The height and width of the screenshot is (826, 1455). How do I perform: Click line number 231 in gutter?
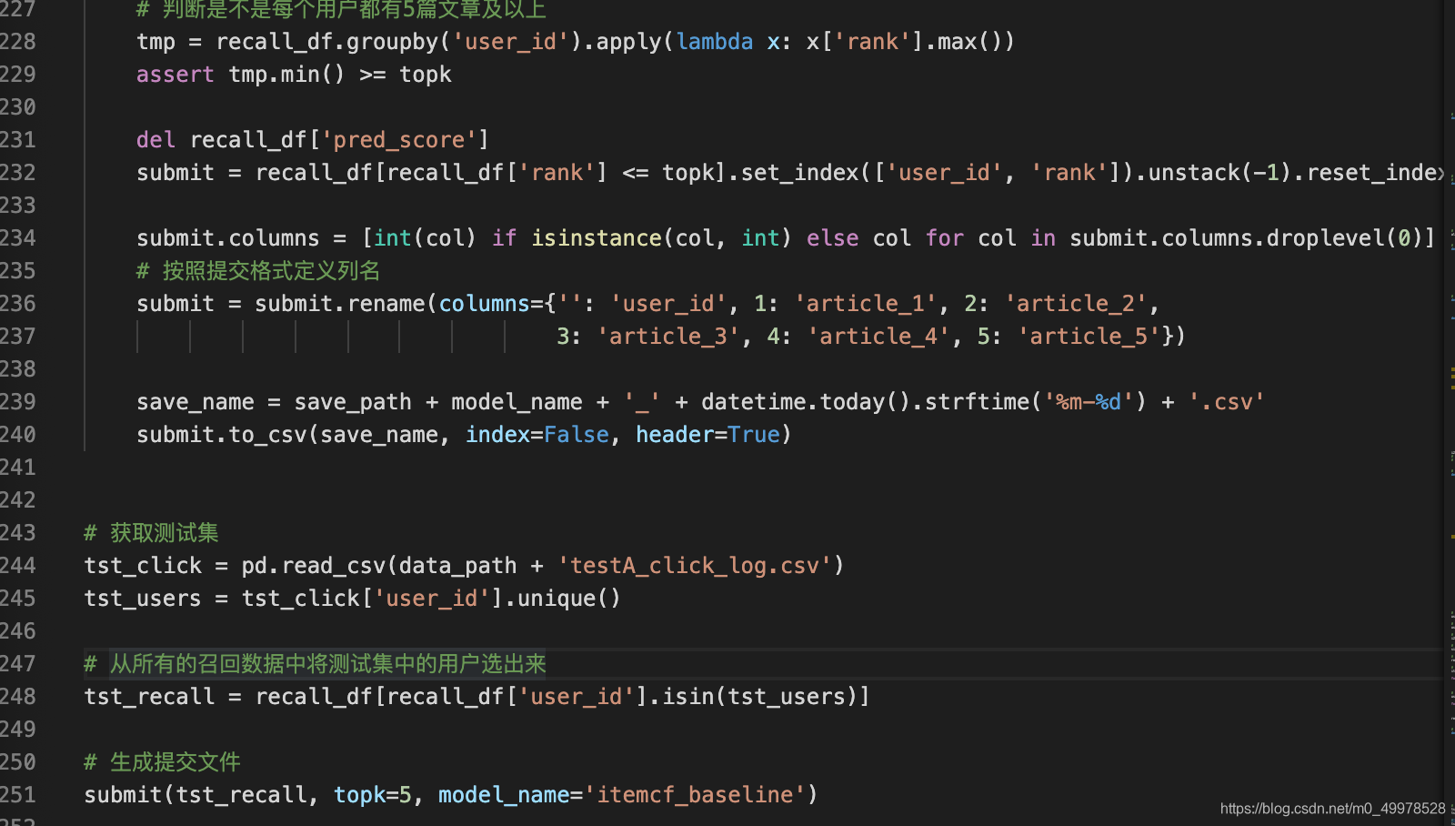[x=18, y=140]
